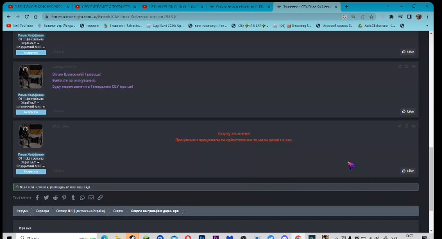Switch to the MIX PHONK YouTube tab

pyautogui.click(x=170, y=6)
